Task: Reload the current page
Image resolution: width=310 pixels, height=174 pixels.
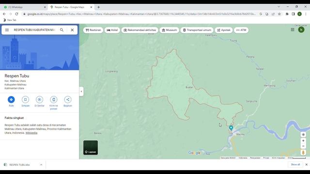Action: (x=16, y=14)
